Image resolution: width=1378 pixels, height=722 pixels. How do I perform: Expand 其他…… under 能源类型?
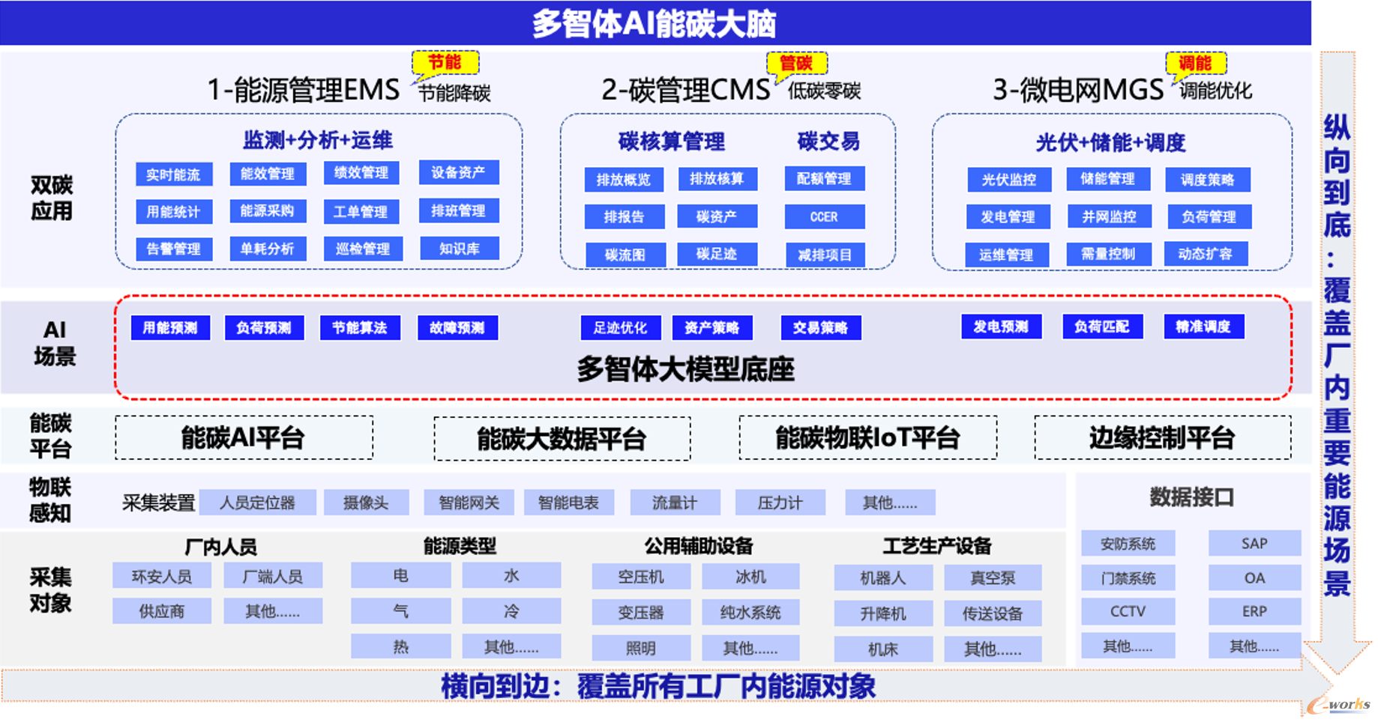point(513,646)
